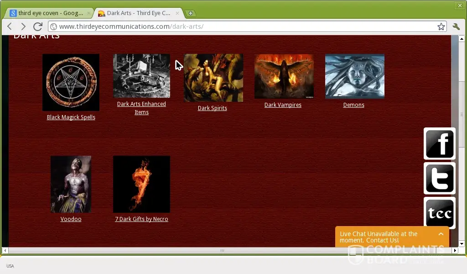
Task: Reload the page with the refresh icon
Action: click(37, 26)
